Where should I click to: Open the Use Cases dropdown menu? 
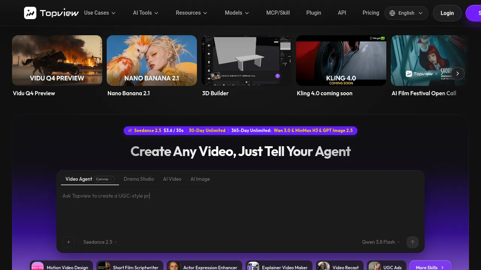coord(100,13)
